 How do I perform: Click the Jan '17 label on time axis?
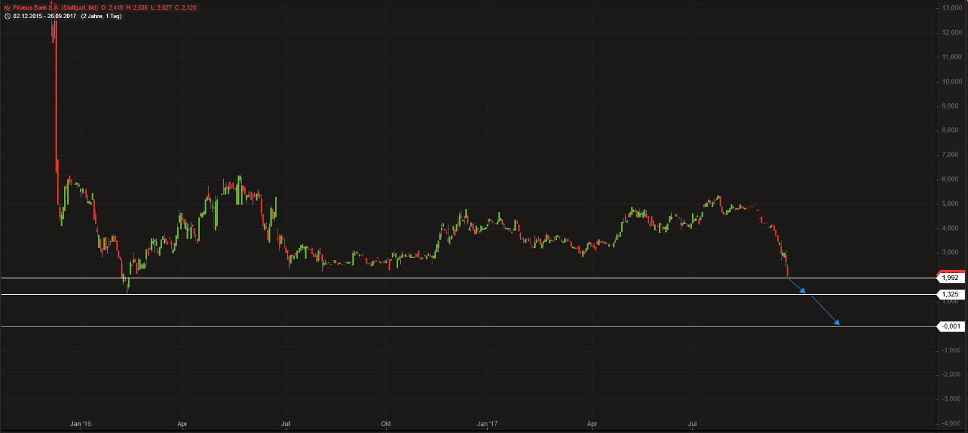[x=489, y=424]
